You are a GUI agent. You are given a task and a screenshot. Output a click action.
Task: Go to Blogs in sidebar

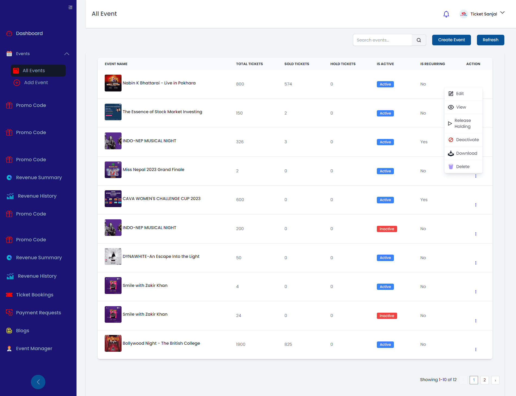(x=23, y=331)
